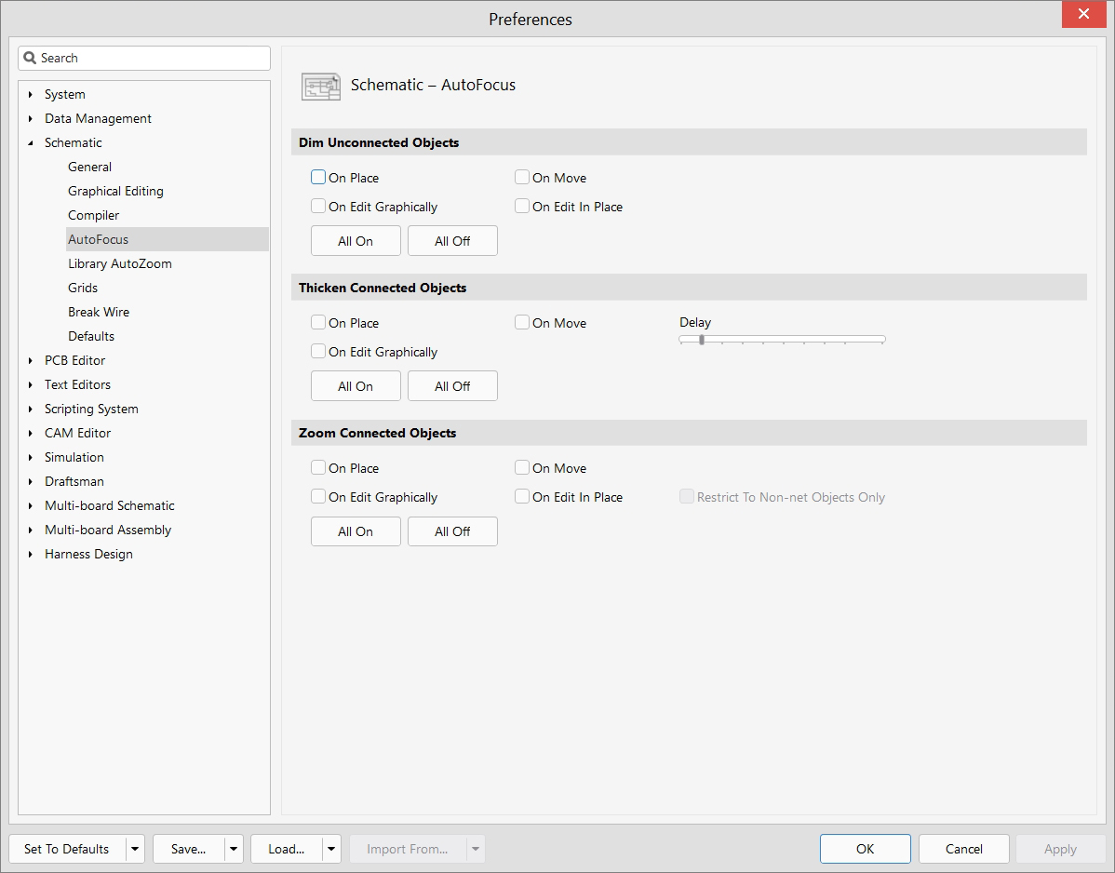Expand the Simulation node
The width and height of the screenshot is (1115, 873).
coord(31,457)
